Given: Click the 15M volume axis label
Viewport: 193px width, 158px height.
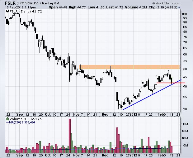Looking at the screenshot, I should pyautogui.click(x=185, y=131).
